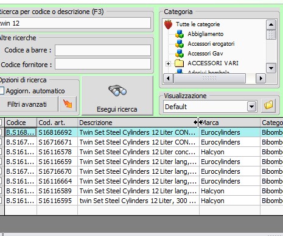Click the cubes icon beside Accessori erogatori
This screenshot has width=283, height=236.
180,44
